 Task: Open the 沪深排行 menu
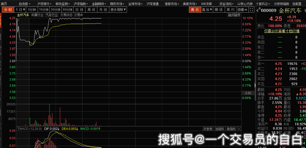point(44,4)
